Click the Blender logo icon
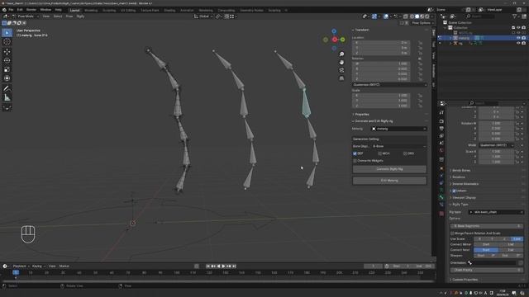 point(4,10)
